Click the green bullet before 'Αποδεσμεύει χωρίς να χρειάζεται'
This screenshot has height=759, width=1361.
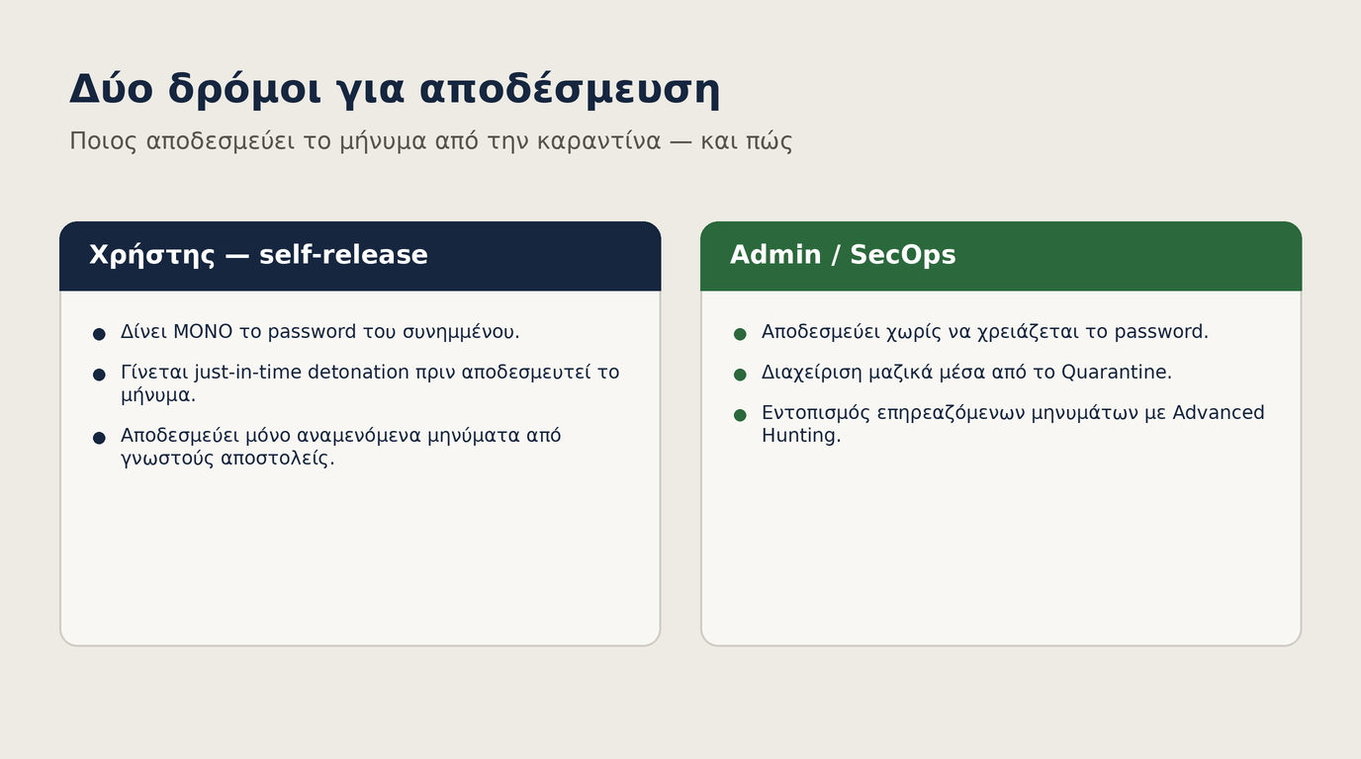tap(740, 334)
